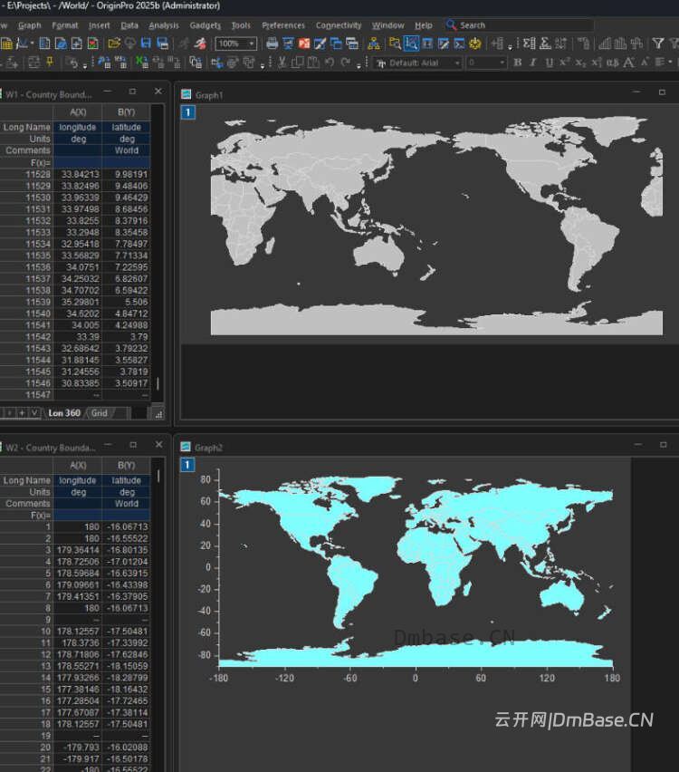The image size is (679, 772).
Task: Click the Search input field
Action: point(520,25)
